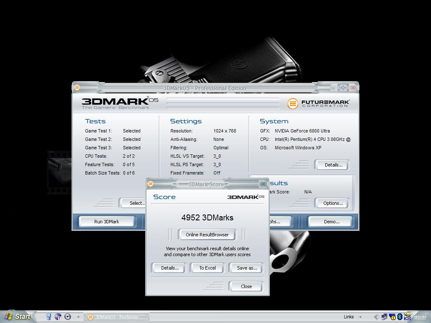431x323 pixels.
Task: Open tests Select... button
Action: (x=133, y=203)
